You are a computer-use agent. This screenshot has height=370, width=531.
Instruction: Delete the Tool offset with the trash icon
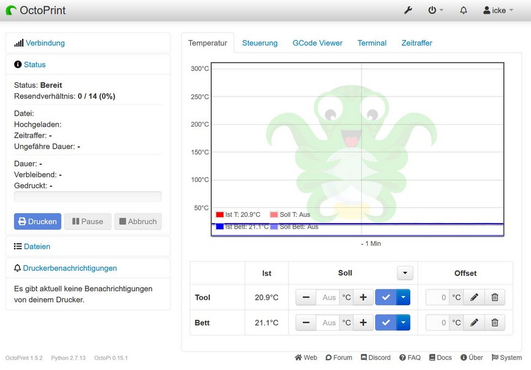495,297
